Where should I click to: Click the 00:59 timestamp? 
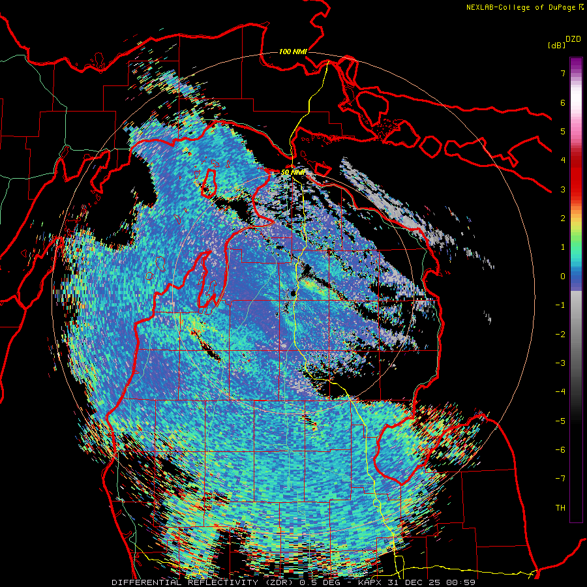[x=462, y=582]
